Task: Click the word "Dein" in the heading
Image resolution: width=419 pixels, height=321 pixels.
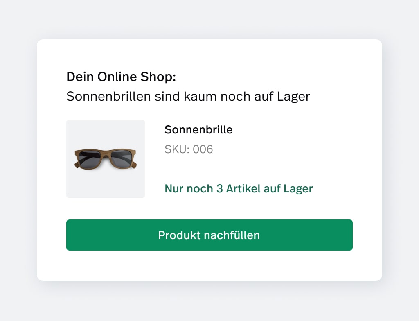Action: (x=80, y=77)
